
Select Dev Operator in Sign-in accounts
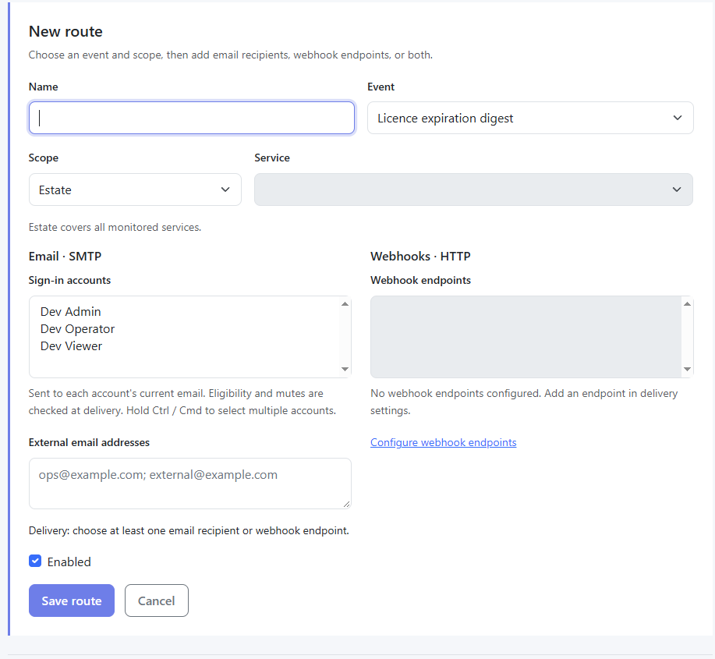tap(77, 329)
